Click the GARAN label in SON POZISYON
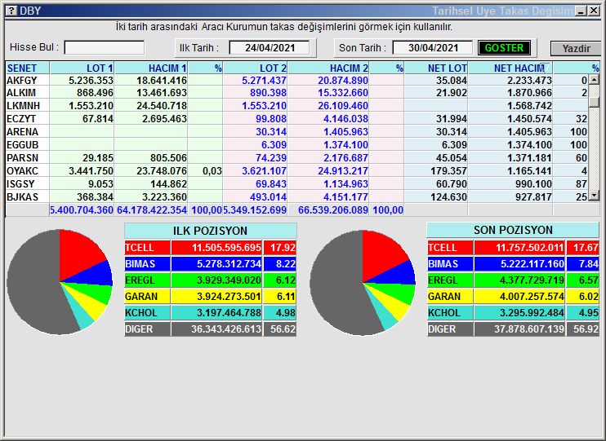The height and width of the screenshot is (441, 606). pos(444,297)
